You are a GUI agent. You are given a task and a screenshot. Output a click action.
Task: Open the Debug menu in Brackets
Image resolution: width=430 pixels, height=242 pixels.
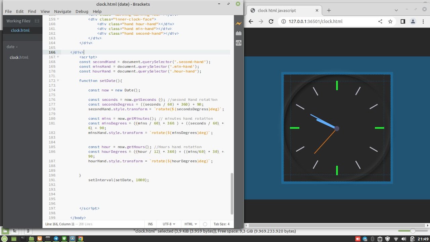point(82,11)
